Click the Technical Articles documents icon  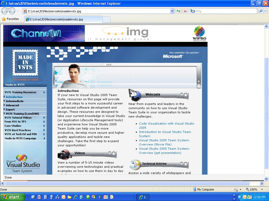tap(135, 164)
